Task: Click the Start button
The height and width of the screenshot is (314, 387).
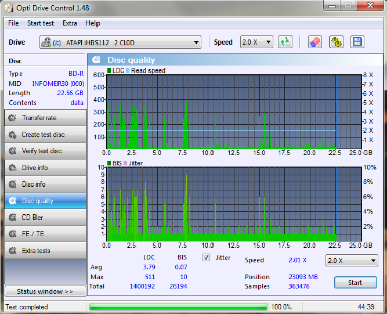Action: point(356,283)
